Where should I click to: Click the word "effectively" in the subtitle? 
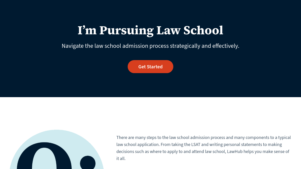(x=225, y=46)
